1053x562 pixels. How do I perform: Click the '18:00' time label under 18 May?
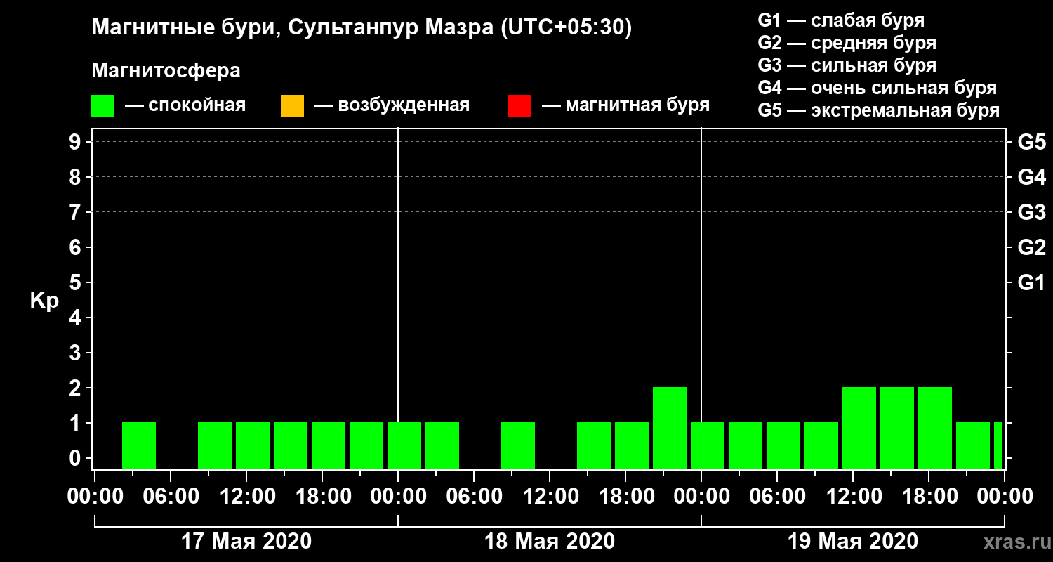[x=625, y=497]
